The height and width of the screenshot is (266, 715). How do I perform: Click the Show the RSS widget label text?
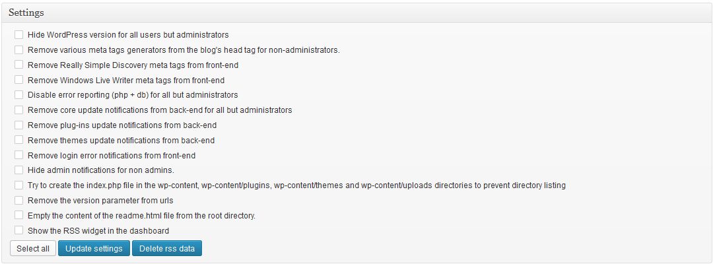pos(98,231)
